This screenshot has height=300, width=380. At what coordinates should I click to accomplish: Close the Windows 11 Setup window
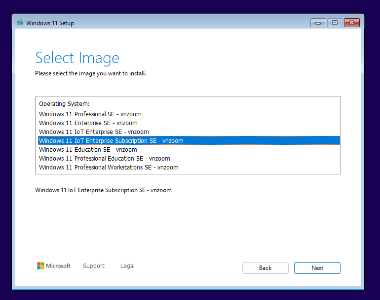[352, 23]
